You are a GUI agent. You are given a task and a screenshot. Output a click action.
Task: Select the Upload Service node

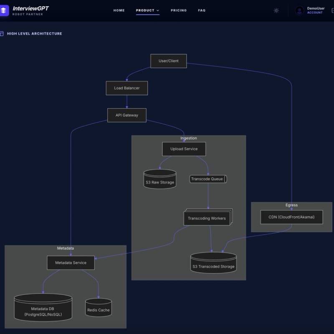pyautogui.click(x=184, y=149)
